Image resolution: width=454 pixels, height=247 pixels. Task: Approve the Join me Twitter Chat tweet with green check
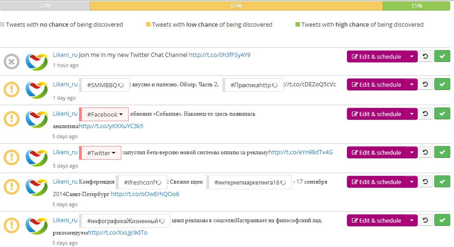click(x=442, y=57)
